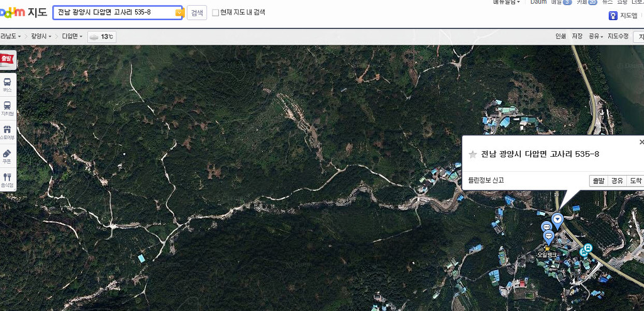Set the address as 도착 destination
644x311 pixels.
635,181
